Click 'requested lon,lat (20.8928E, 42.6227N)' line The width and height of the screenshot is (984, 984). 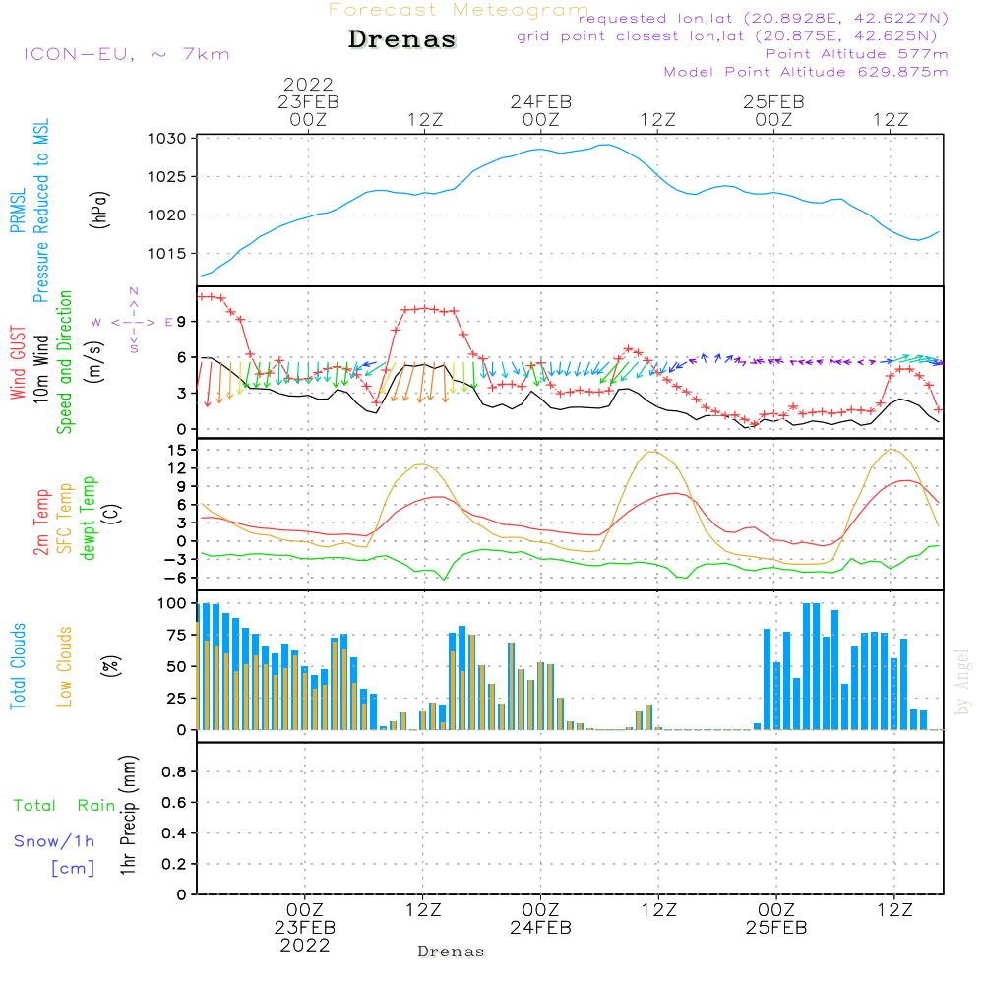point(764,18)
